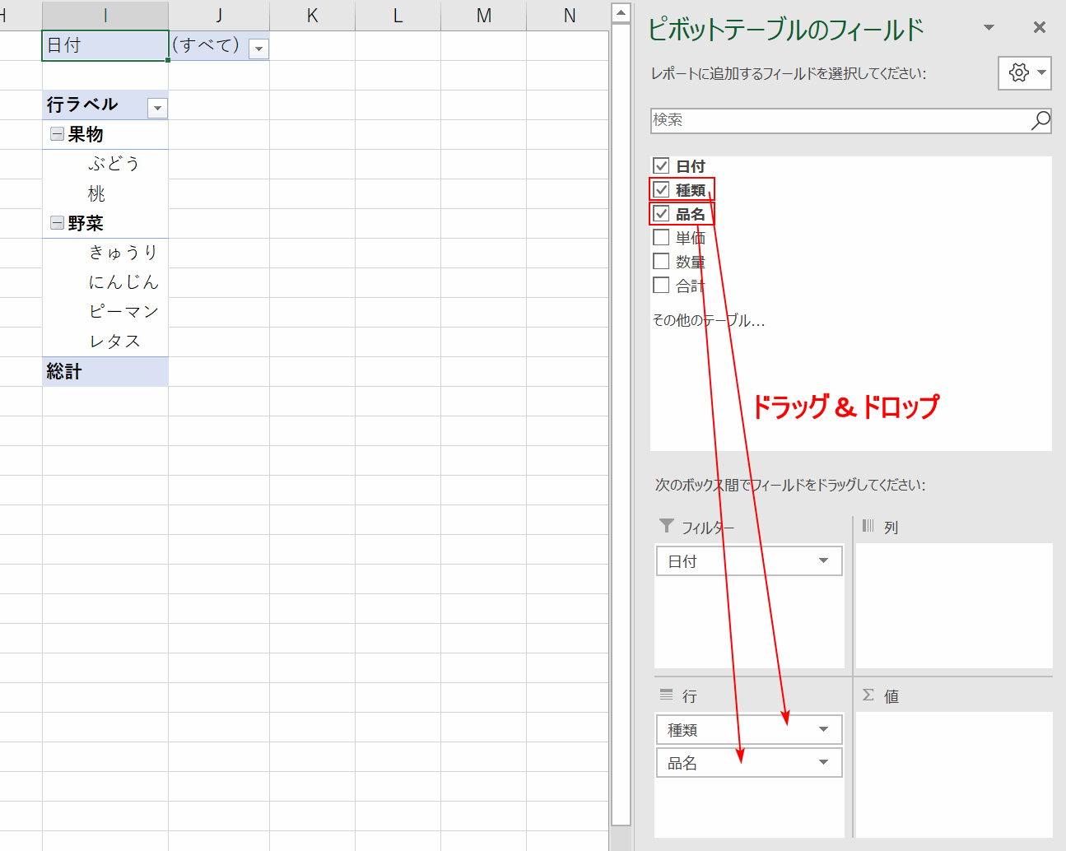
Task: Open dropdown for 品名 in rows area
Action: 823,763
